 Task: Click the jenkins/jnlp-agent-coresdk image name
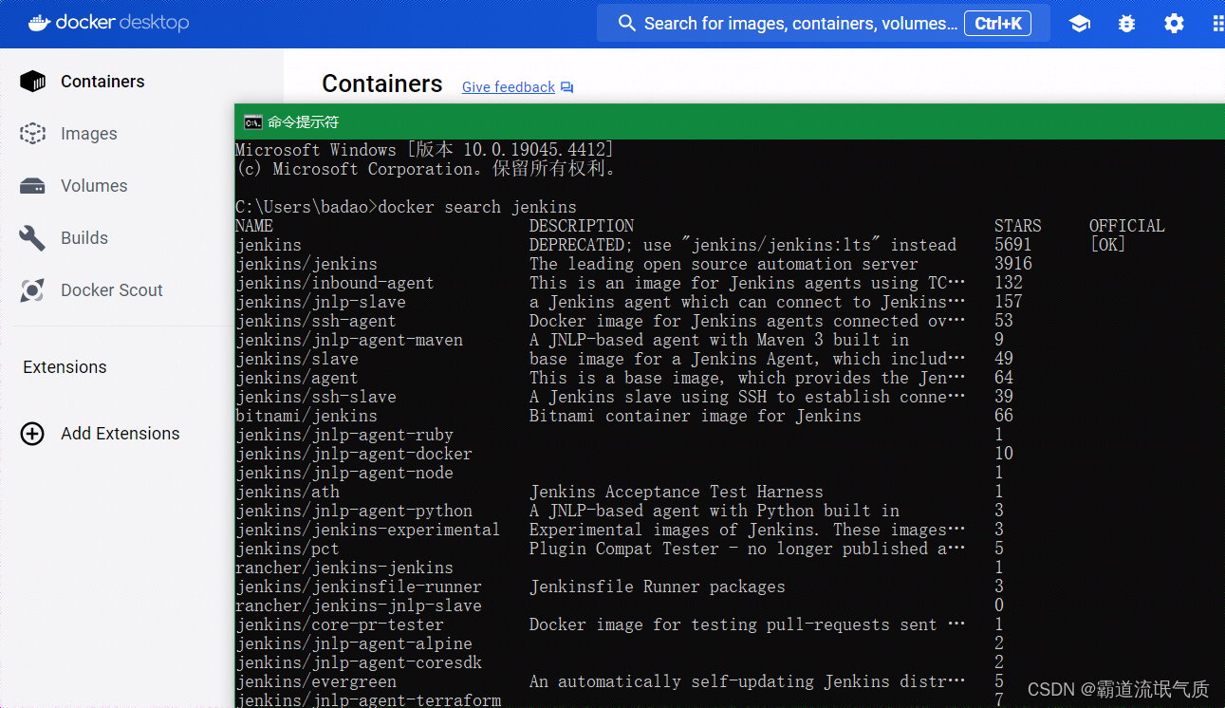(359, 662)
